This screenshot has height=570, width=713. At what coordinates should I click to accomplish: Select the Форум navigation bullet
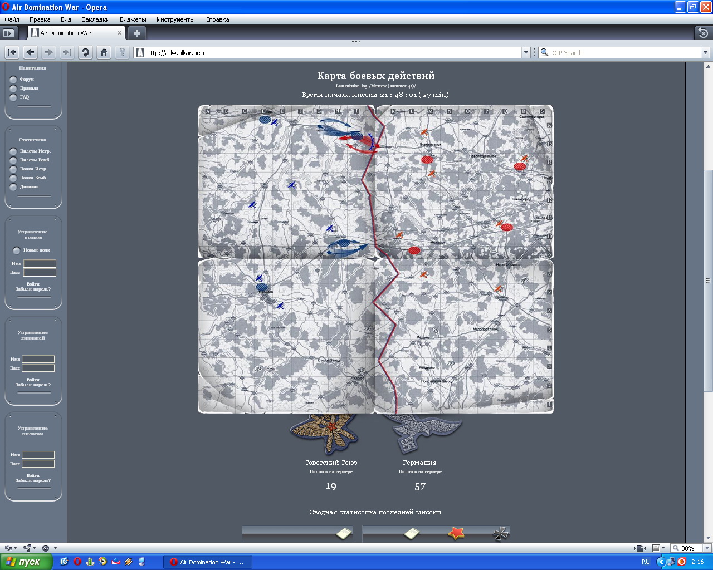pyautogui.click(x=13, y=80)
